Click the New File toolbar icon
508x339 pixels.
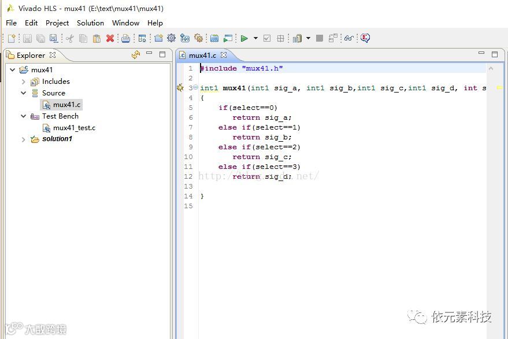coord(12,38)
